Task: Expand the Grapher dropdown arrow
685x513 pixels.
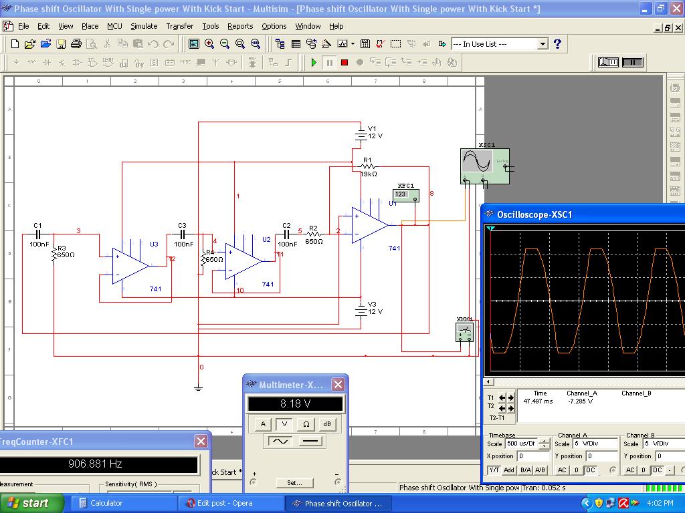Action: point(353,43)
